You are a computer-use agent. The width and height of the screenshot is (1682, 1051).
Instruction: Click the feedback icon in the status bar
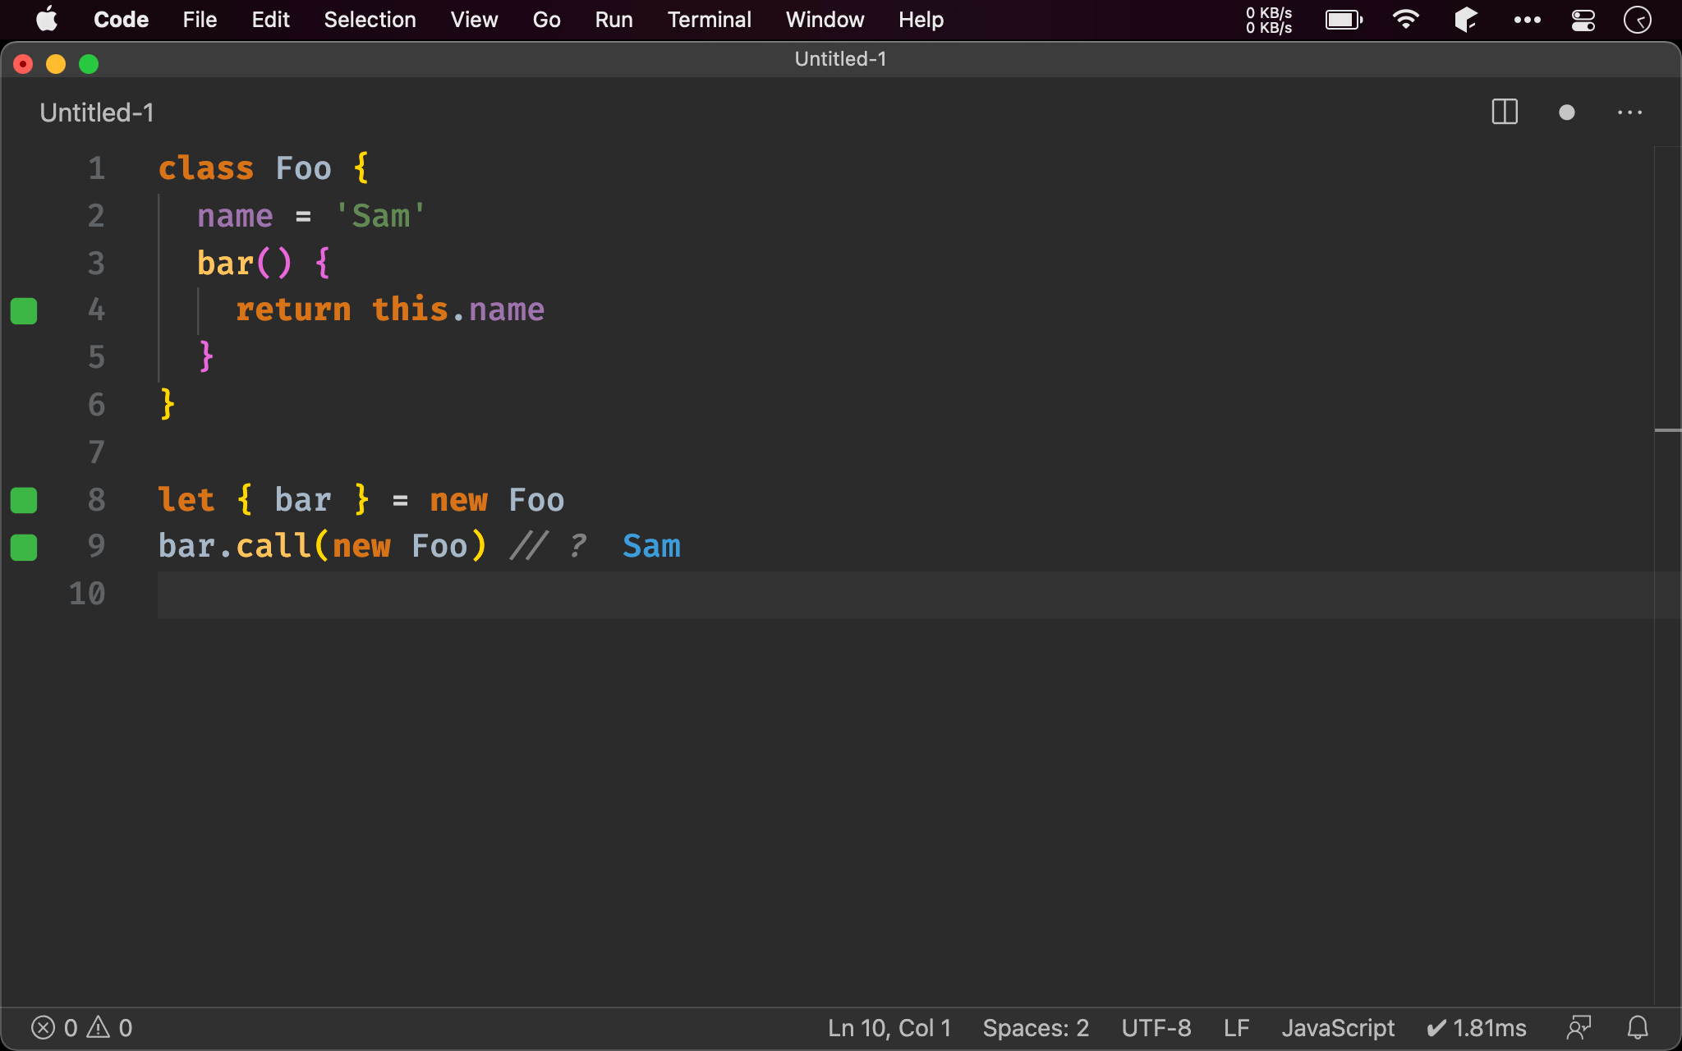1579,1027
